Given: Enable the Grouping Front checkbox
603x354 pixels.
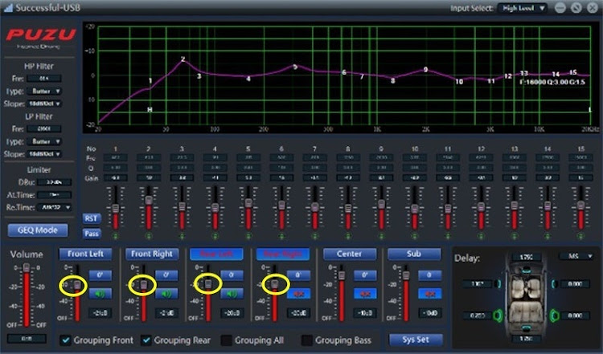Looking at the screenshot, I should tap(66, 340).
